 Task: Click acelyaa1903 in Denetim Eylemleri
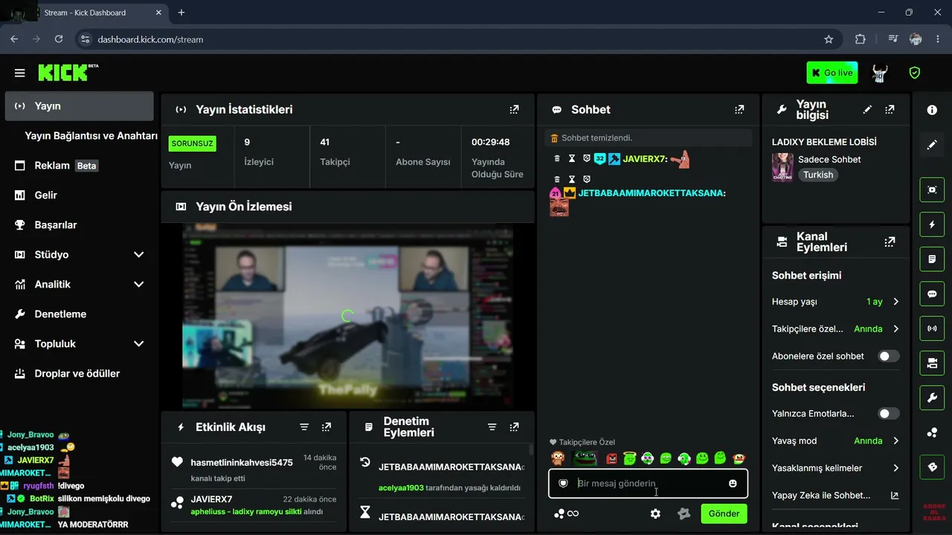tap(401, 488)
